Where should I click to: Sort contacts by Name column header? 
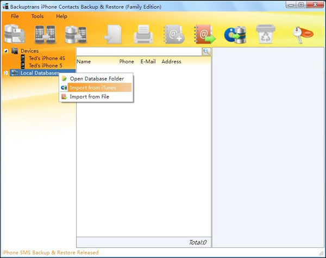tap(84, 62)
